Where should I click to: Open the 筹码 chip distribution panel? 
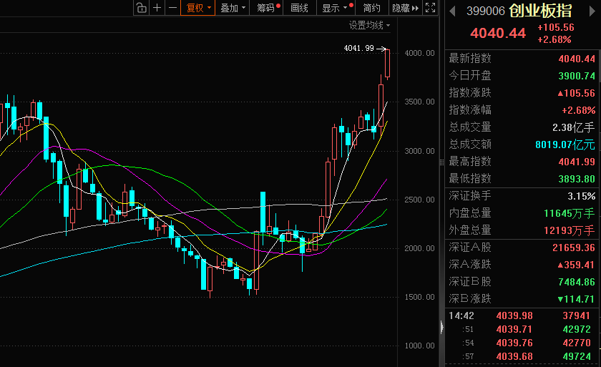(x=266, y=8)
